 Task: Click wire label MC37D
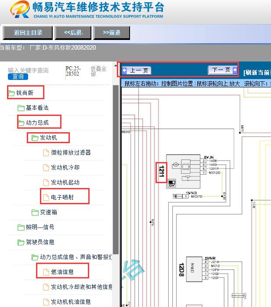point(197,196)
